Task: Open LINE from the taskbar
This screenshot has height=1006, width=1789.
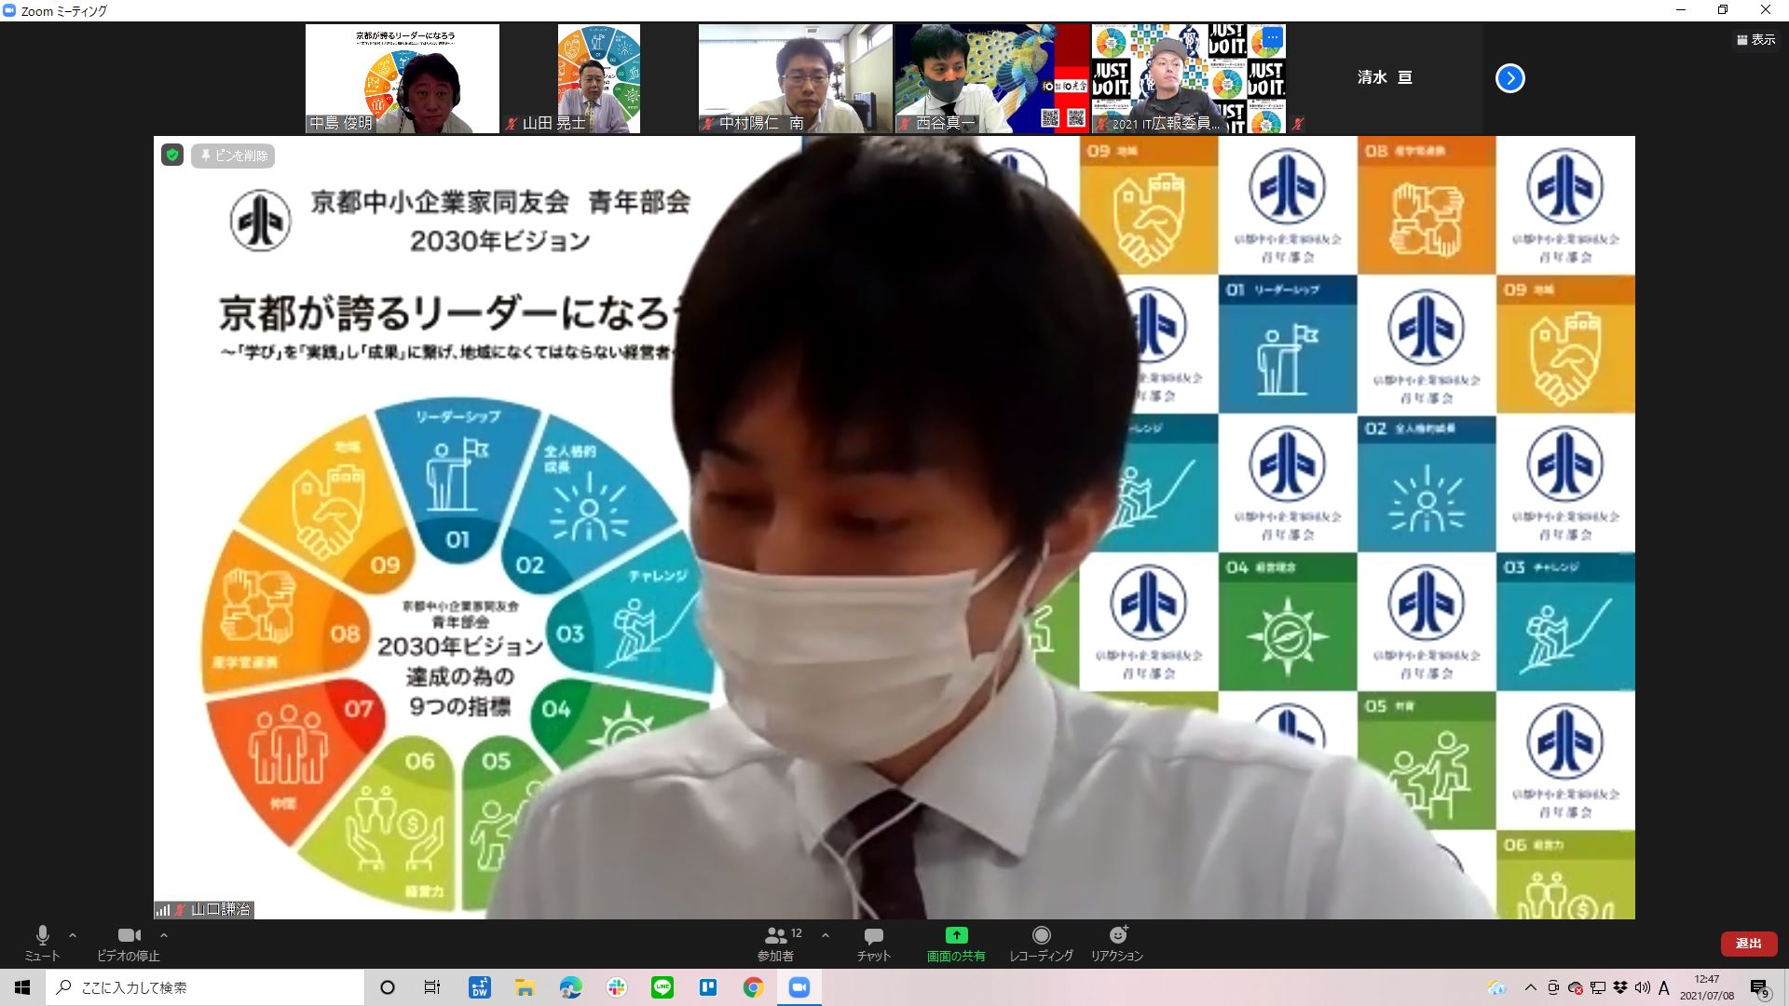Action: click(662, 987)
